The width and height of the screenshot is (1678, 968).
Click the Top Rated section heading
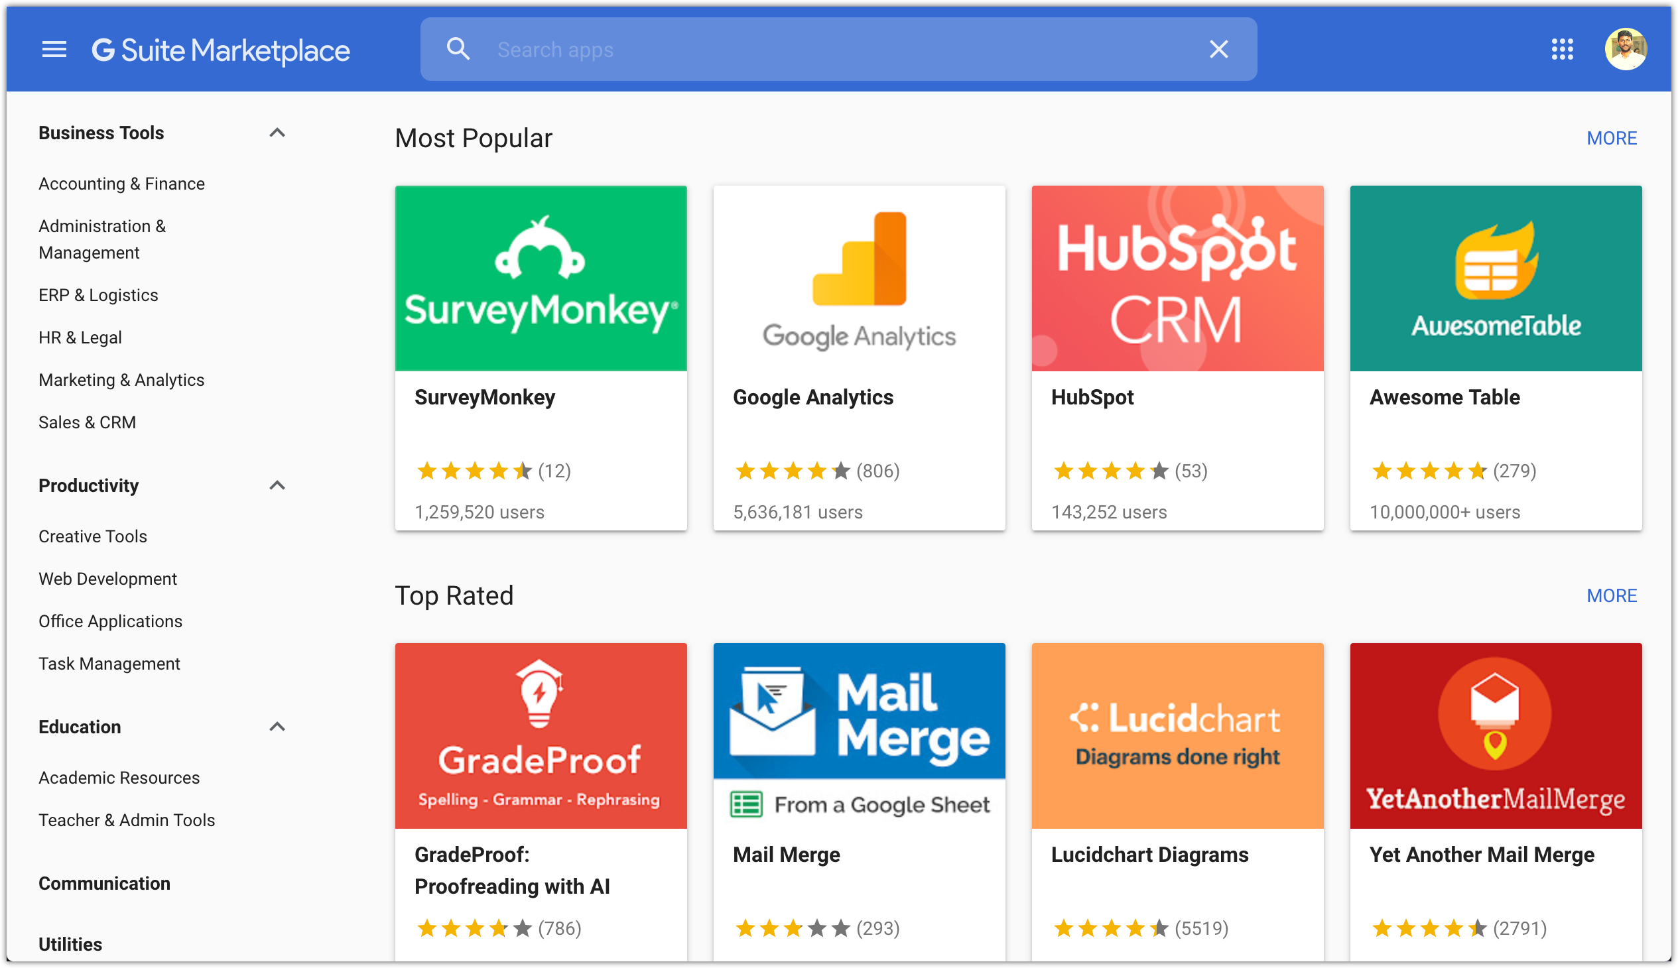(454, 595)
